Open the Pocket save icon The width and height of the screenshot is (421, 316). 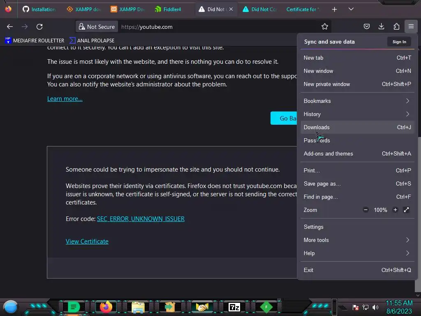click(366, 26)
